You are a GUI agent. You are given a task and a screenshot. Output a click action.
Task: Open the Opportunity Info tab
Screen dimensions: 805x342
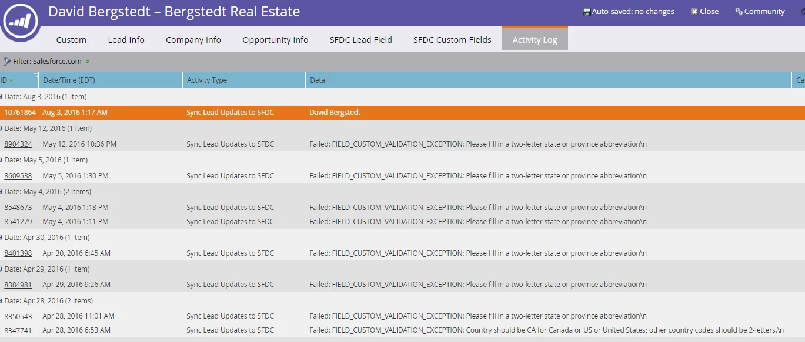(275, 40)
